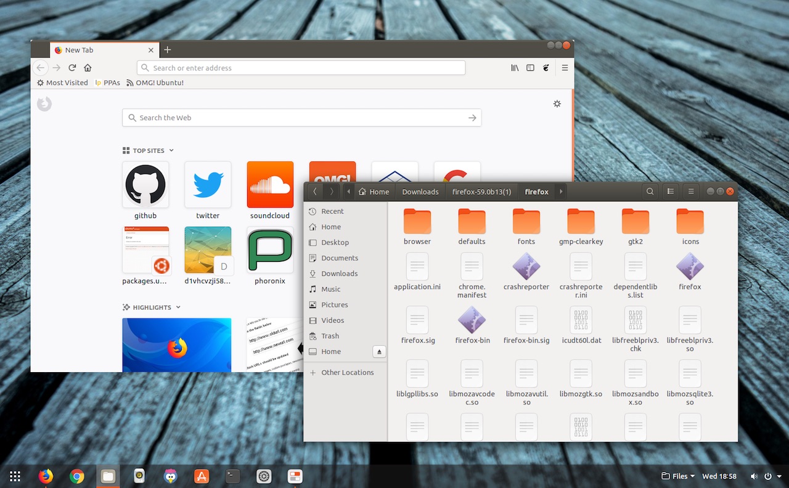Open Show Applications grid in dock
The height and width of the screenshot is (488, 789).
[15, 476]
